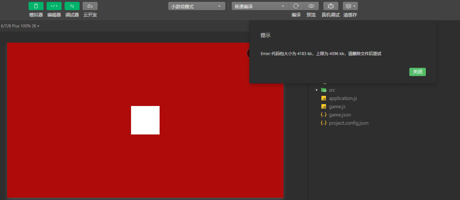Click the 提示 dialog title

coord(265,35)
